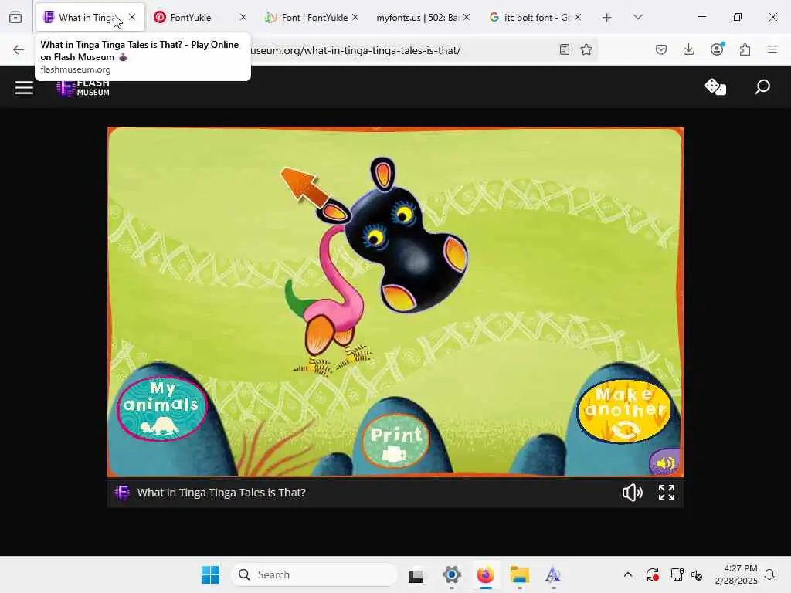Click the muted volume tray icon
The width and height of the screenshot is (791, 593).
click(x=697, y=574)
